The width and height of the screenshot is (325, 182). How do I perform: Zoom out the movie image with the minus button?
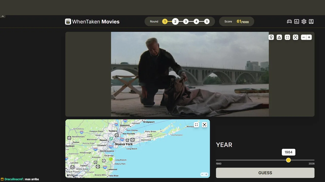pos(303,37)
